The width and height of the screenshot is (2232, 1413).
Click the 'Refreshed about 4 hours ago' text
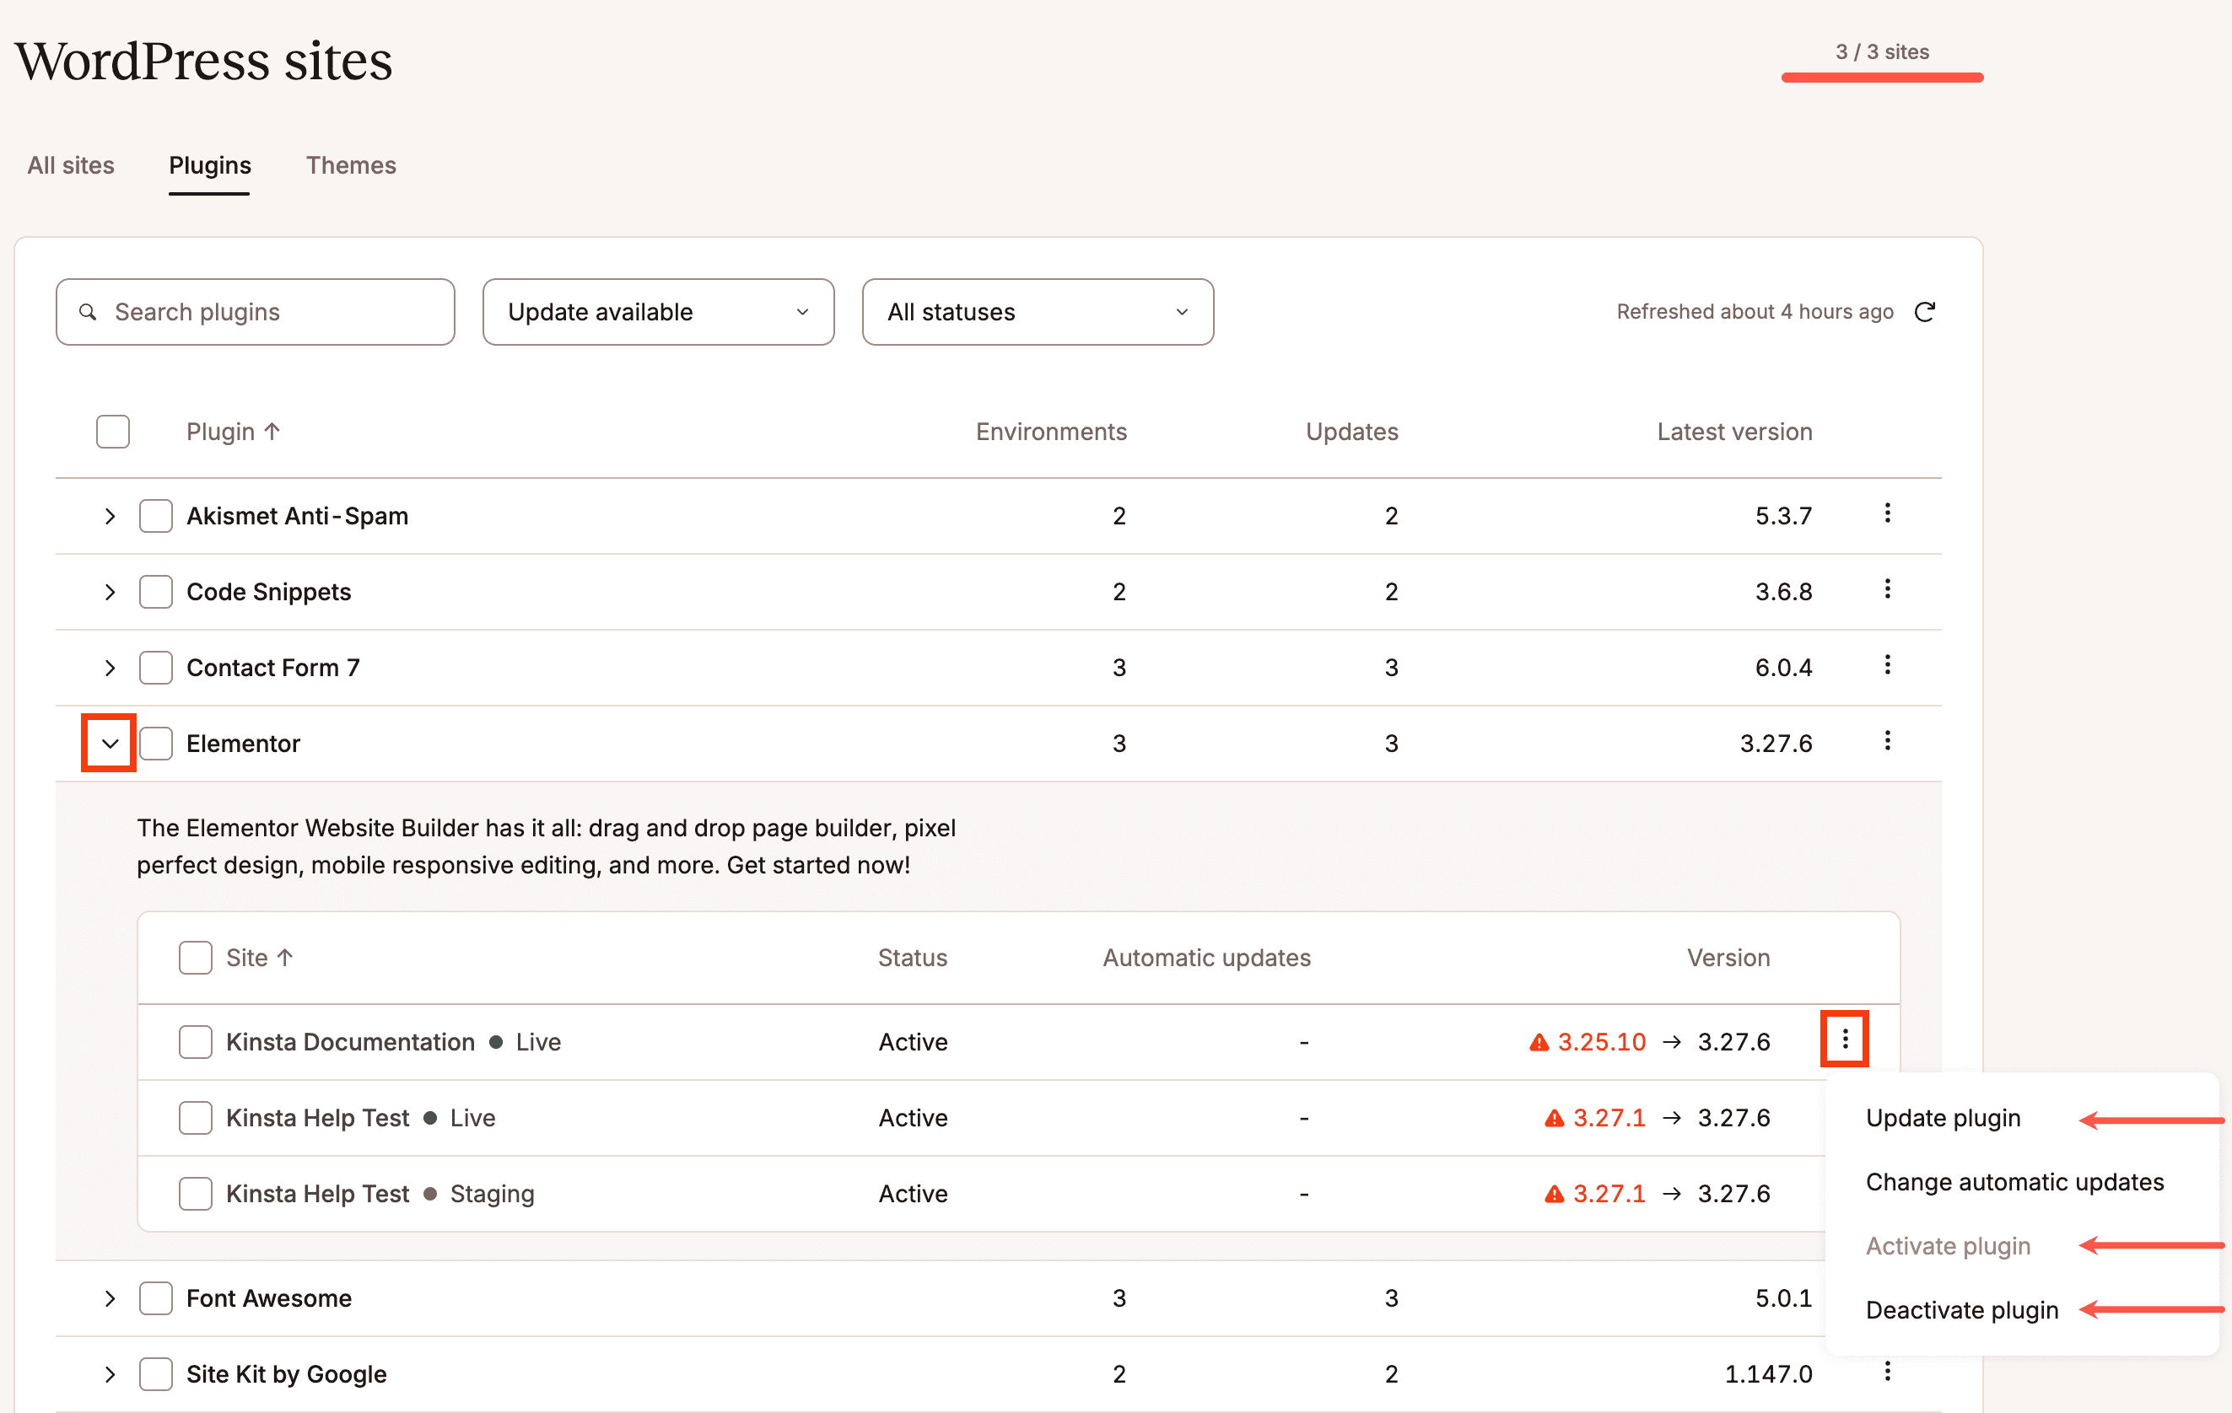tap(1755, 312)
